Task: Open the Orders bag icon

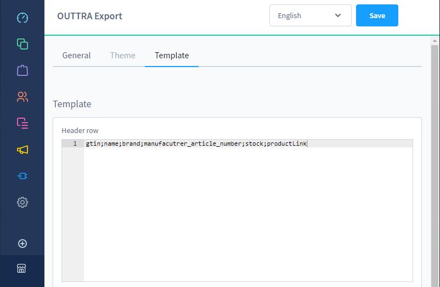Action: point(22,70)
